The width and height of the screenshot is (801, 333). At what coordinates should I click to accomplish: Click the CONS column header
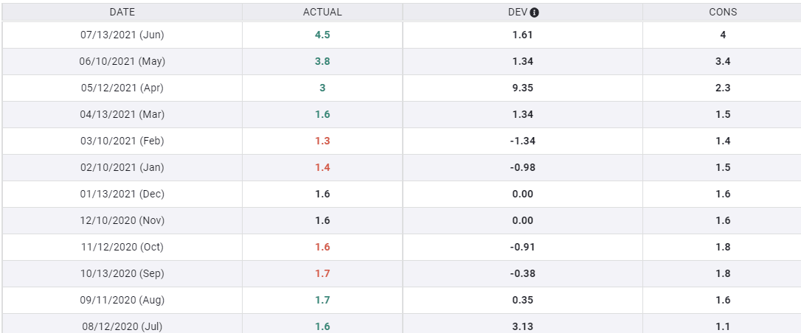(x=723, y=13)
